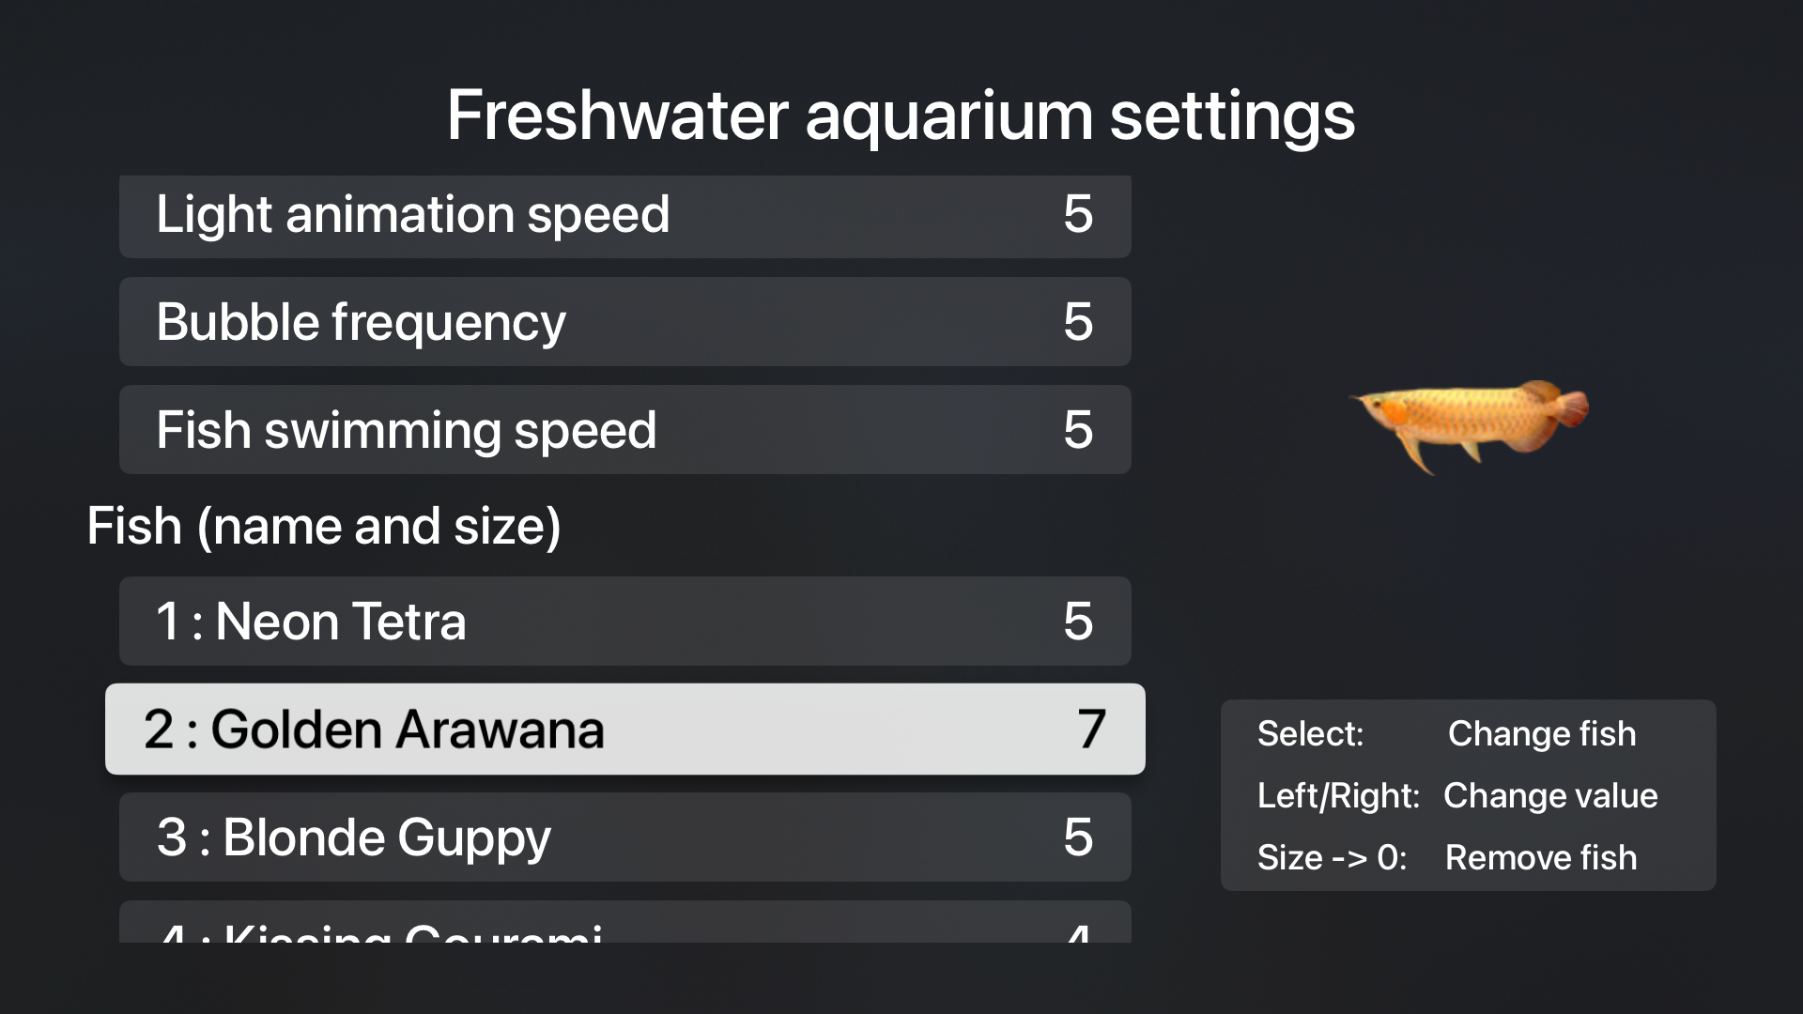Click the Blonde Guppy size value

[x=1078, y=837]
